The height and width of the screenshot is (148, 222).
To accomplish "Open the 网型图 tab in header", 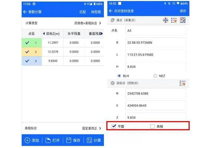I will [x=95, y=12].
